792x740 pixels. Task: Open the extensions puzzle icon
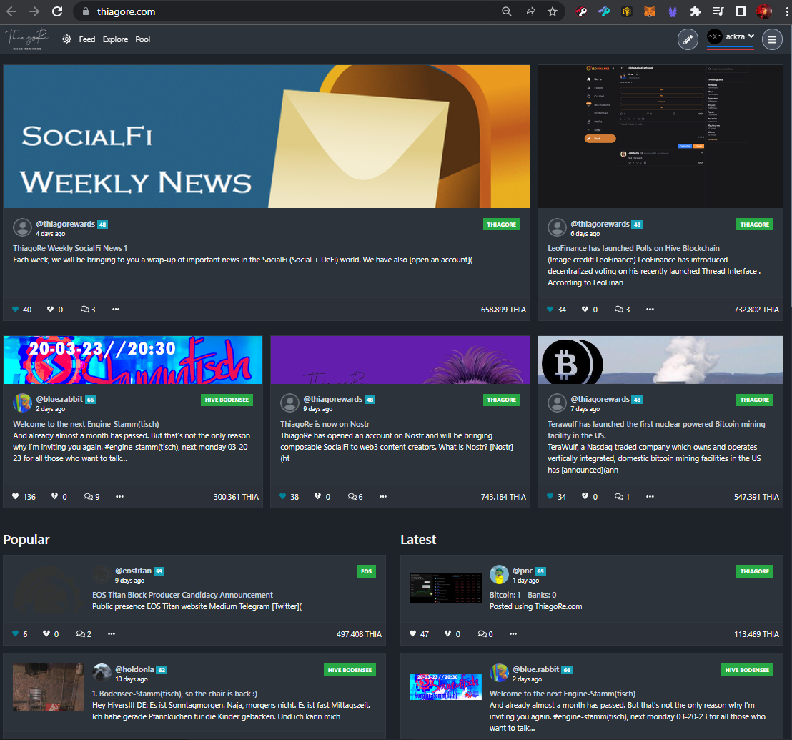[x=695, y=11]
